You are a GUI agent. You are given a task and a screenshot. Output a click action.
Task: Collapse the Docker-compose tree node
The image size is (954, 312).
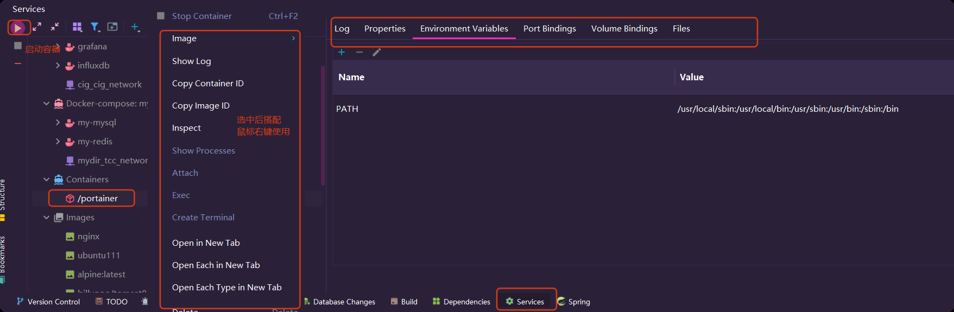[47, 104]
